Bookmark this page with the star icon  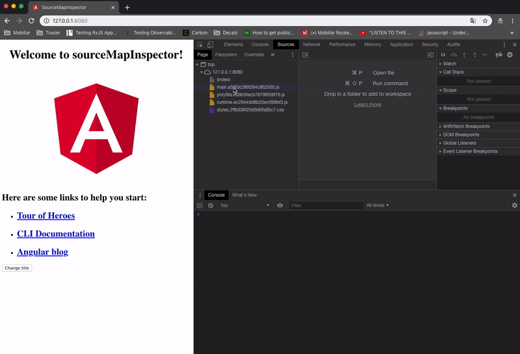click(x=485, y=21)
